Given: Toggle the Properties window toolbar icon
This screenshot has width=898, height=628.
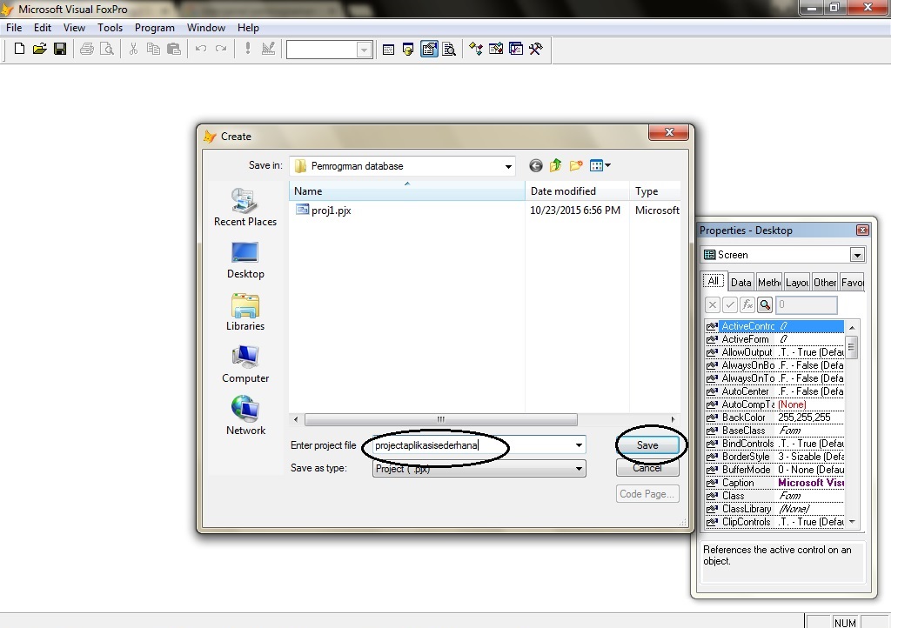Looking at the screenshot, I should point(429,50).
